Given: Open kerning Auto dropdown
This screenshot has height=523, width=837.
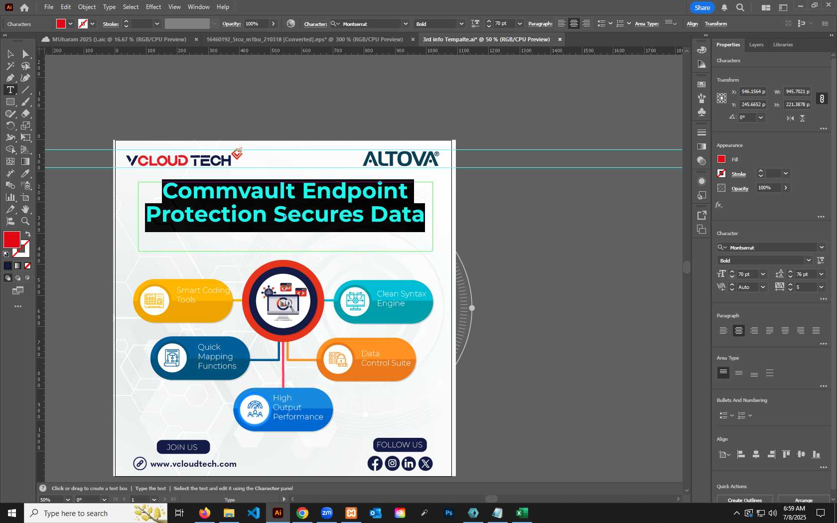Looking at the screenshot, I should (763, 287).
